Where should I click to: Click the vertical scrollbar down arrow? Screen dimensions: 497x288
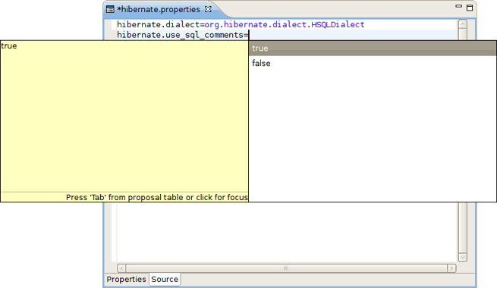[x=462, y=257]
